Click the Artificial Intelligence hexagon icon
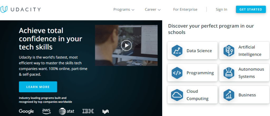 pyautogui.click(x=229, y=51)
